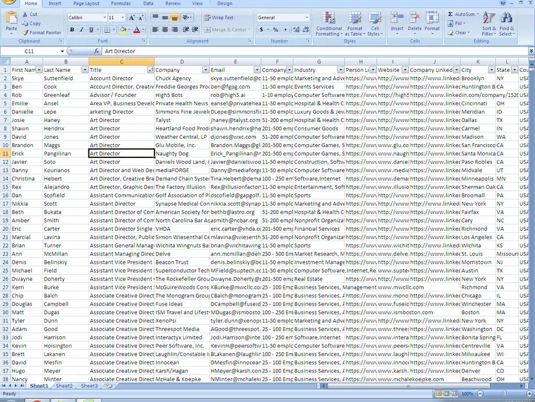Toggle Bold formatting
Screen dimensions: 535x402
click(x=73, y=29)
